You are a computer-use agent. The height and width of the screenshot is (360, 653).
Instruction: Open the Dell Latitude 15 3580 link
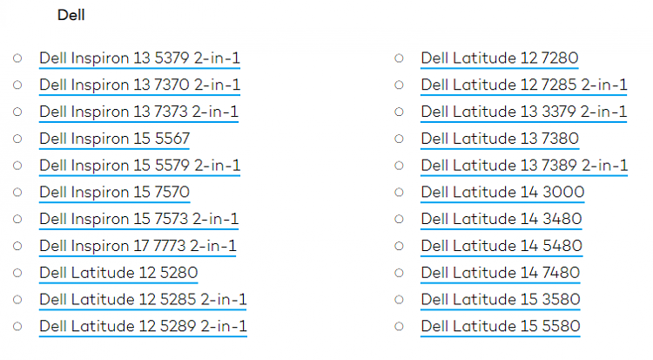tap(501, 300)
